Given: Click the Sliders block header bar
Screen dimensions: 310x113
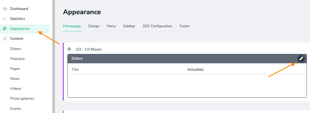Looking at the screenshot, I should pos(187,58).
